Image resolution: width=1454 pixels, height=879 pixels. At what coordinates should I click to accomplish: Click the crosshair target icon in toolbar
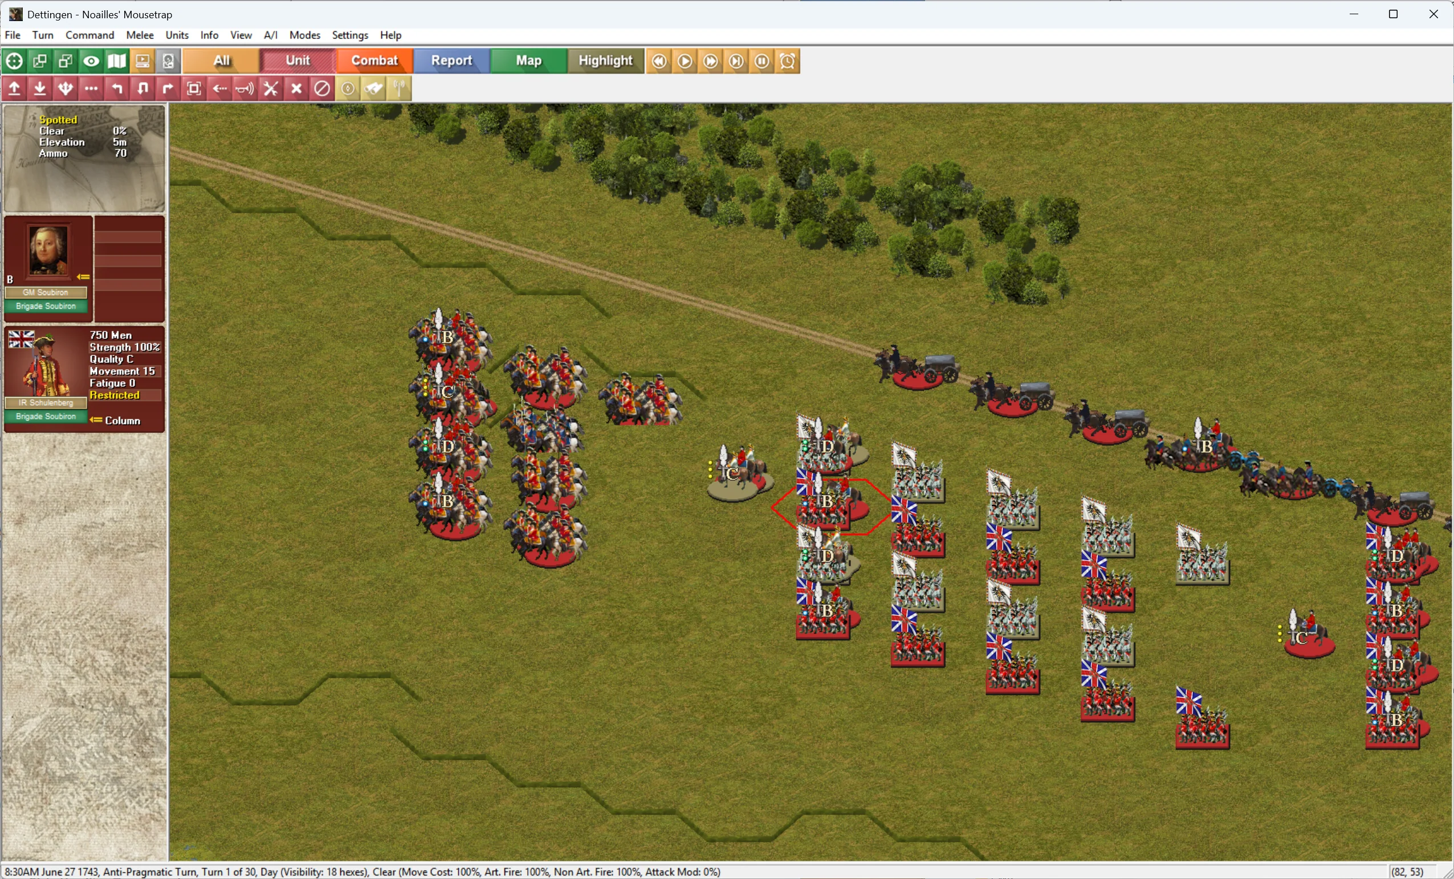(14, 61)
